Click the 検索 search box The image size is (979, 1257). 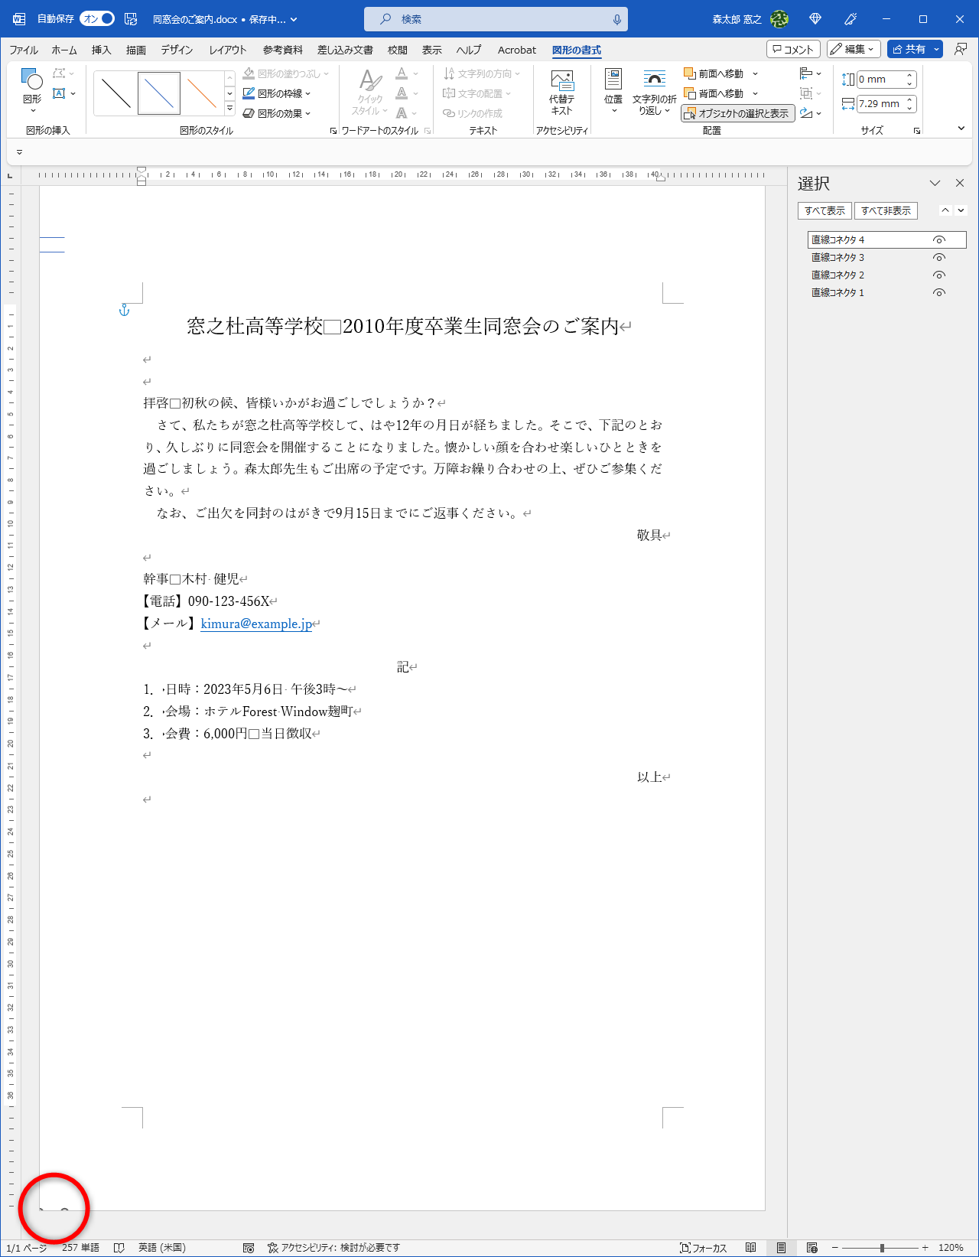496,19
